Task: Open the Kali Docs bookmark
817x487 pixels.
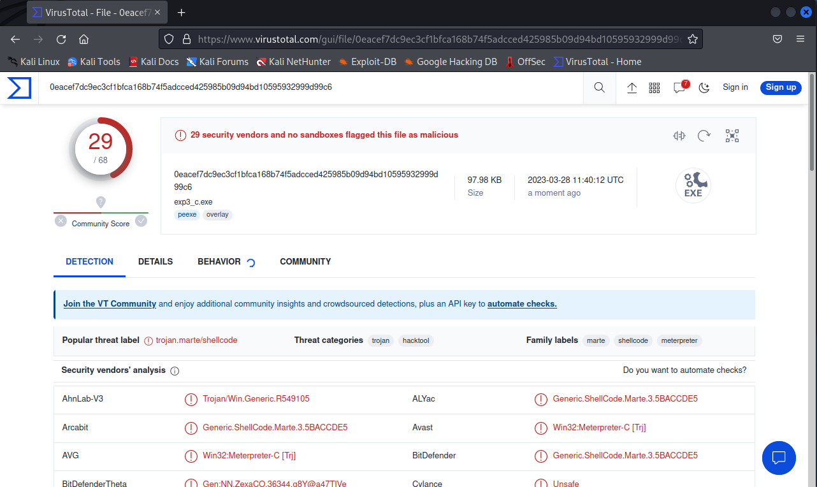Action: pos(154,62)
